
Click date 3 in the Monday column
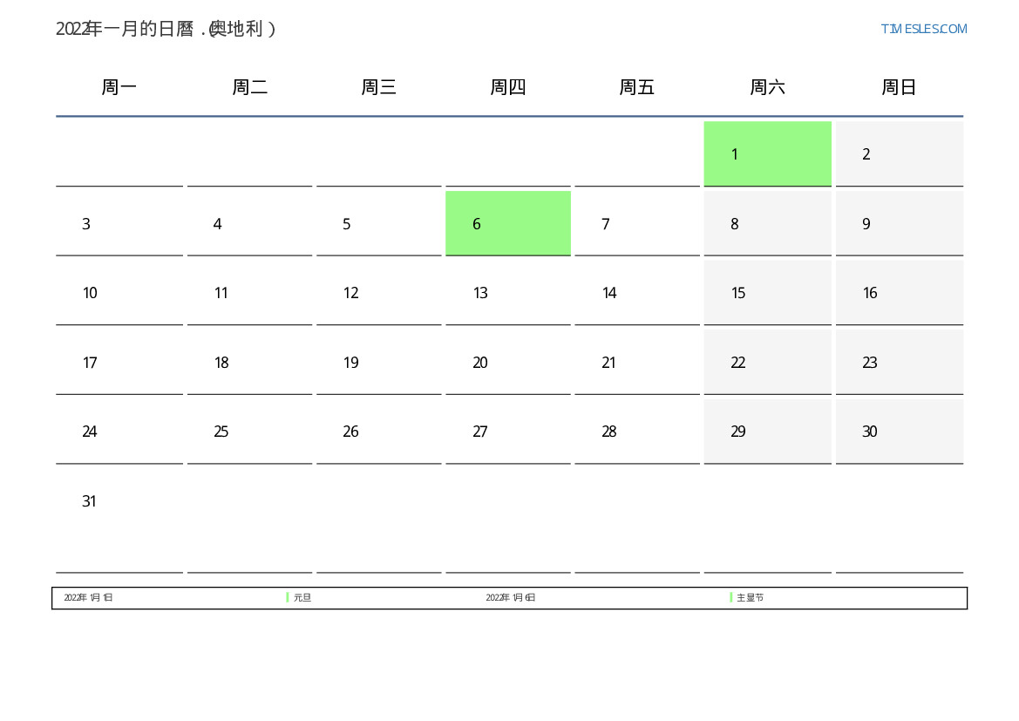pos(86,224)
